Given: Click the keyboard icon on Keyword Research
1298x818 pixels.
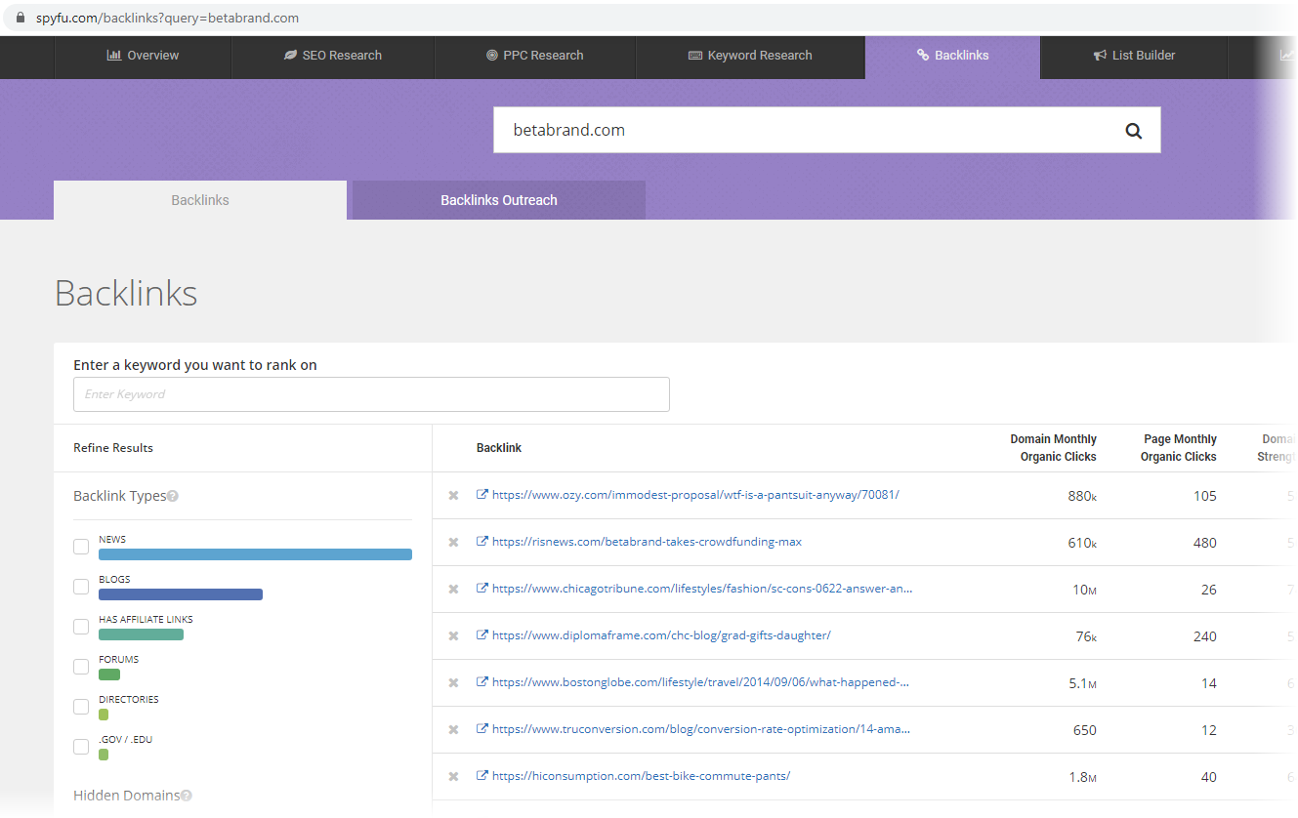Looking at the screenshot, I should [x=695, y=56].
